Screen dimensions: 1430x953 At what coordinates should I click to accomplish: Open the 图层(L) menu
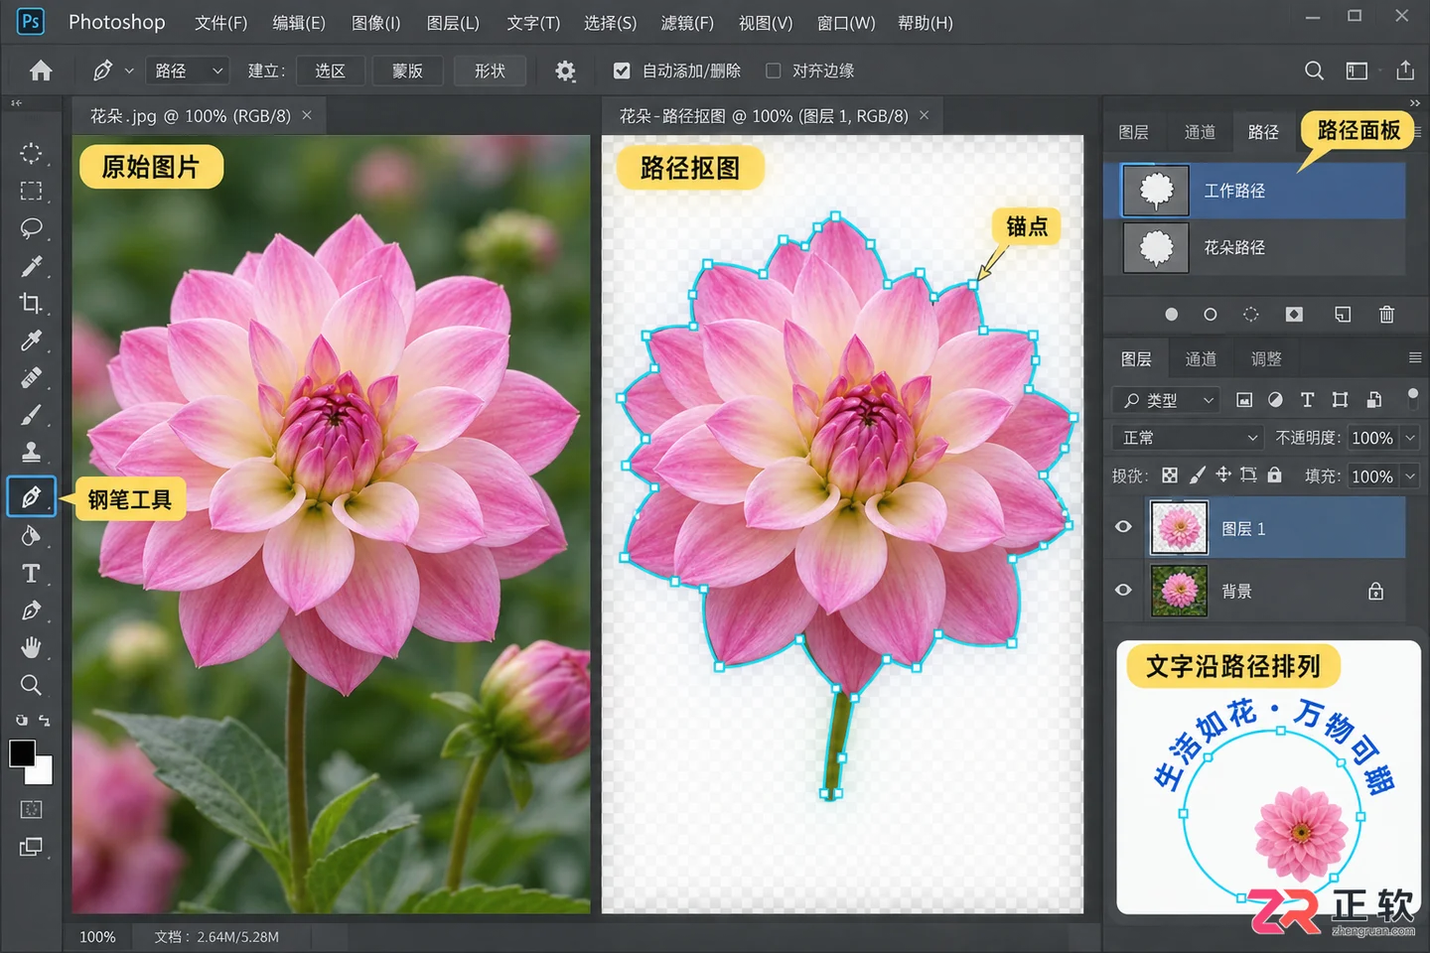click(x=453, y=23)
